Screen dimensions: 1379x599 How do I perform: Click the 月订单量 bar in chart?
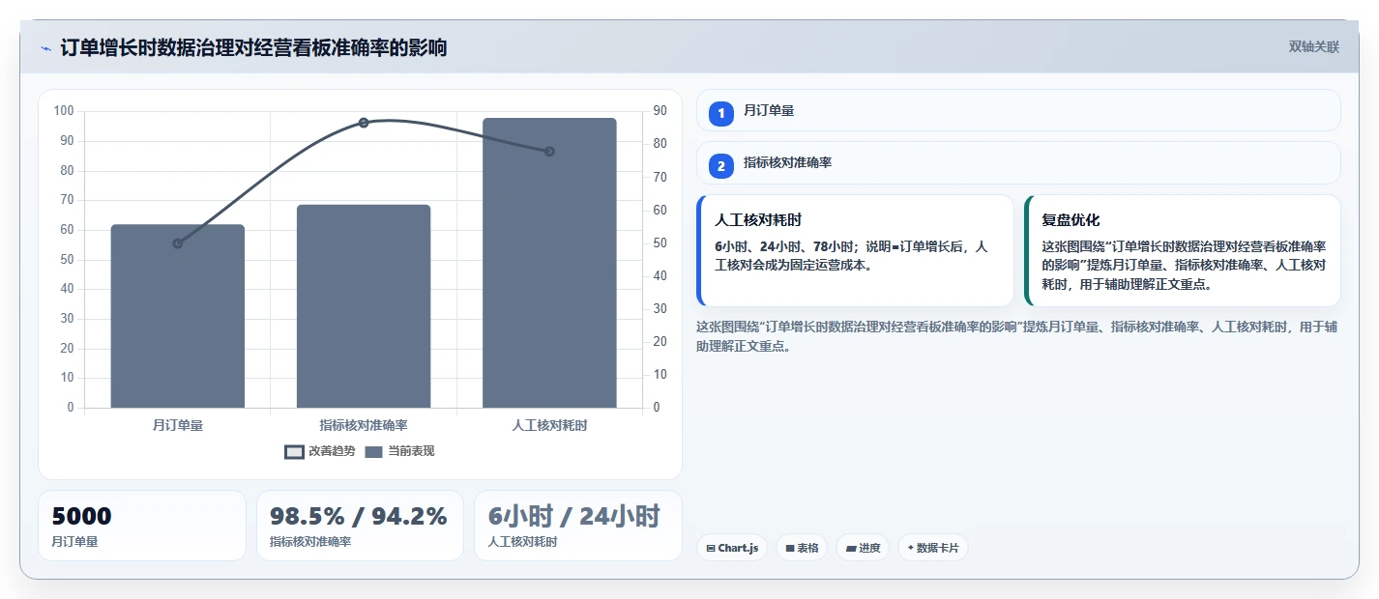(x=178, y=316)
